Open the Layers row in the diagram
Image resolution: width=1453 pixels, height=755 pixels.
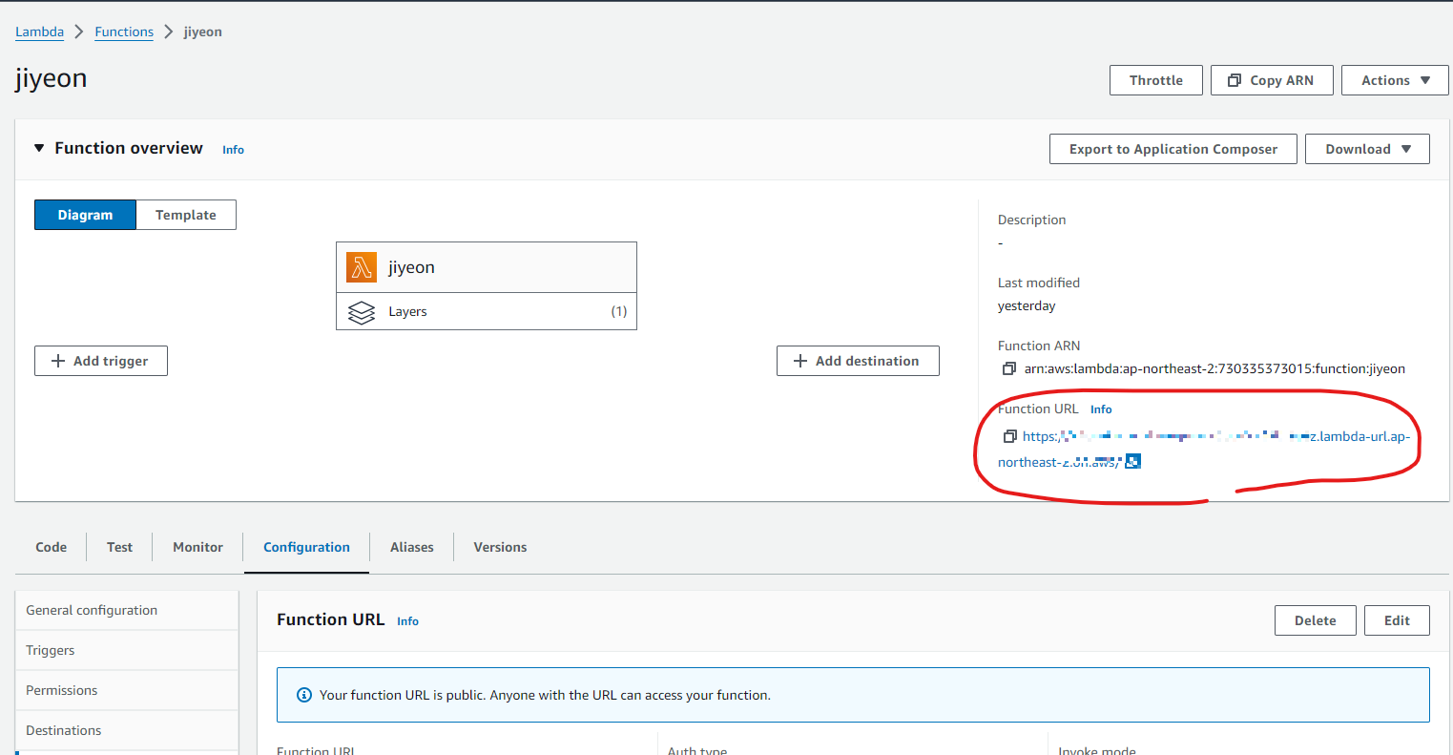pos(487,311)
